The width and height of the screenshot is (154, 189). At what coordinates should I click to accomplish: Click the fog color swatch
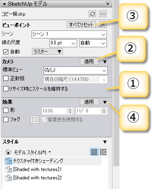point(35,120)
